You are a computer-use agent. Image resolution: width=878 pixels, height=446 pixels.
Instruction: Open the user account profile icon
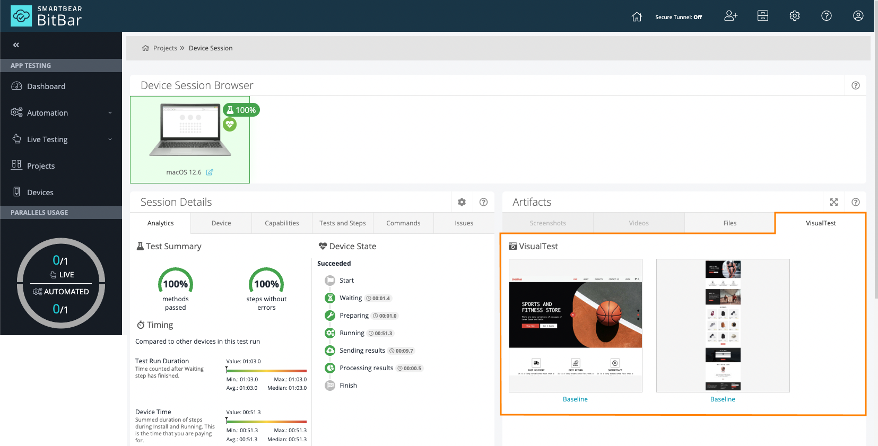coord(858,16)
